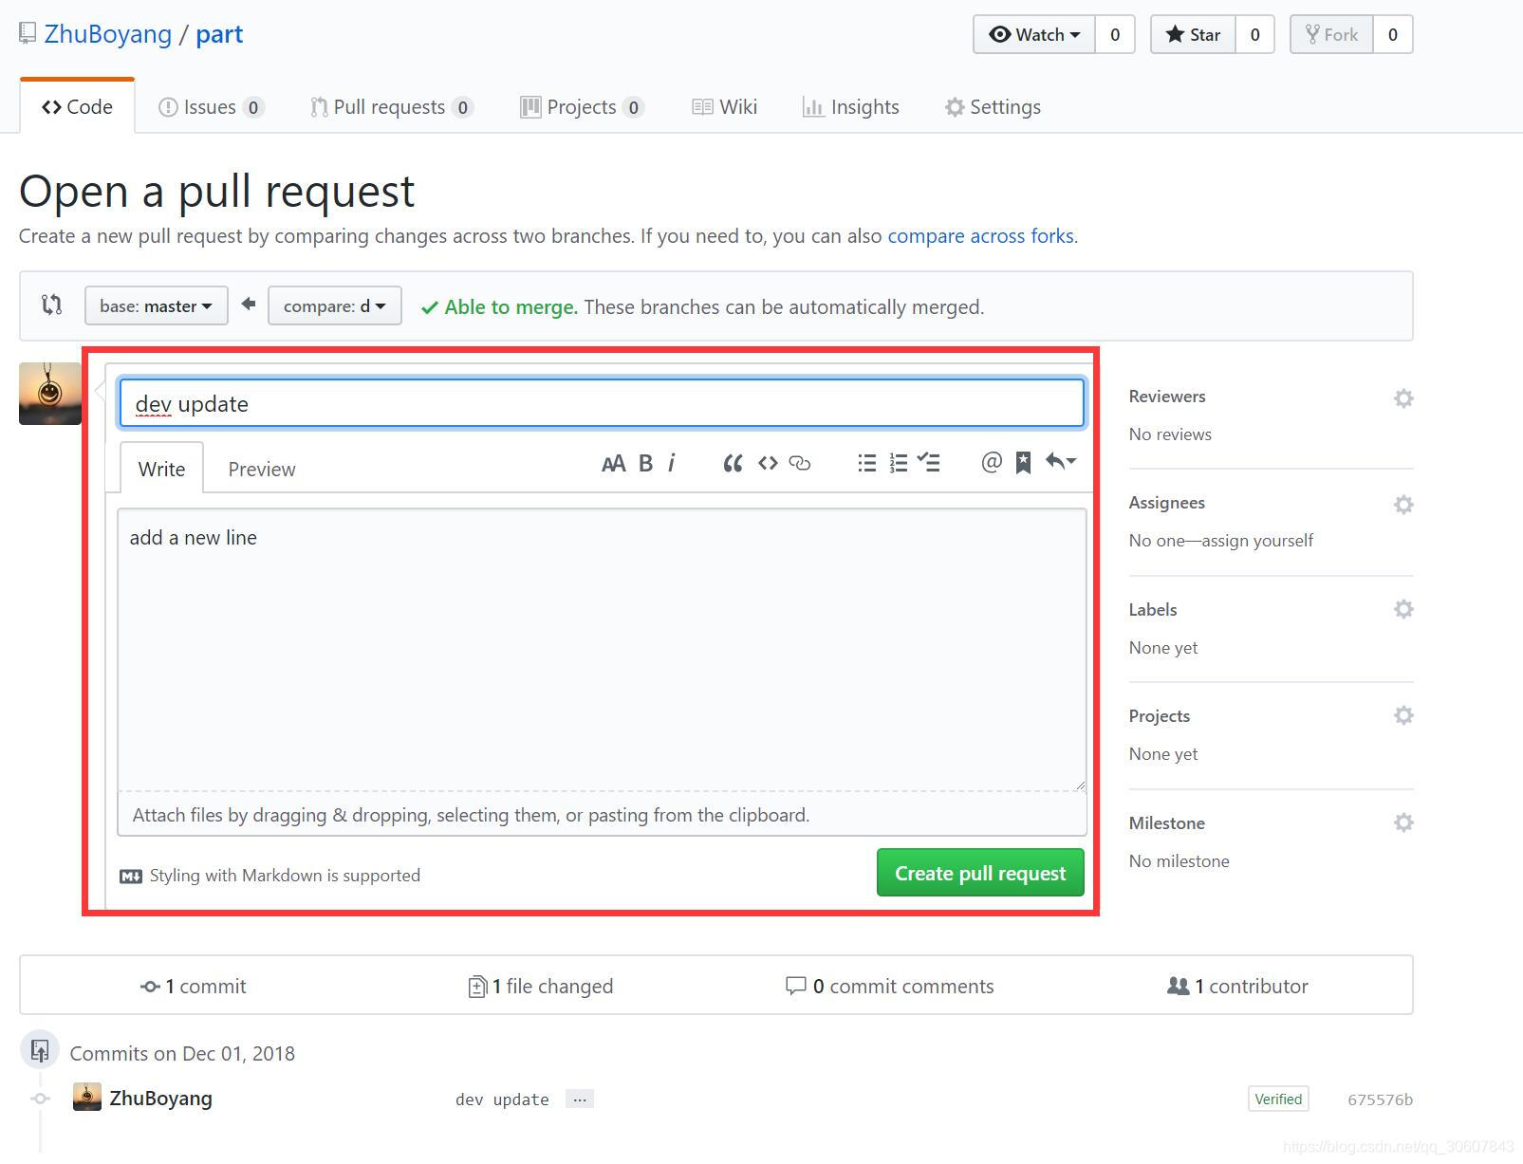
Task: Insert code formatting icon
Action: (768, 463)
